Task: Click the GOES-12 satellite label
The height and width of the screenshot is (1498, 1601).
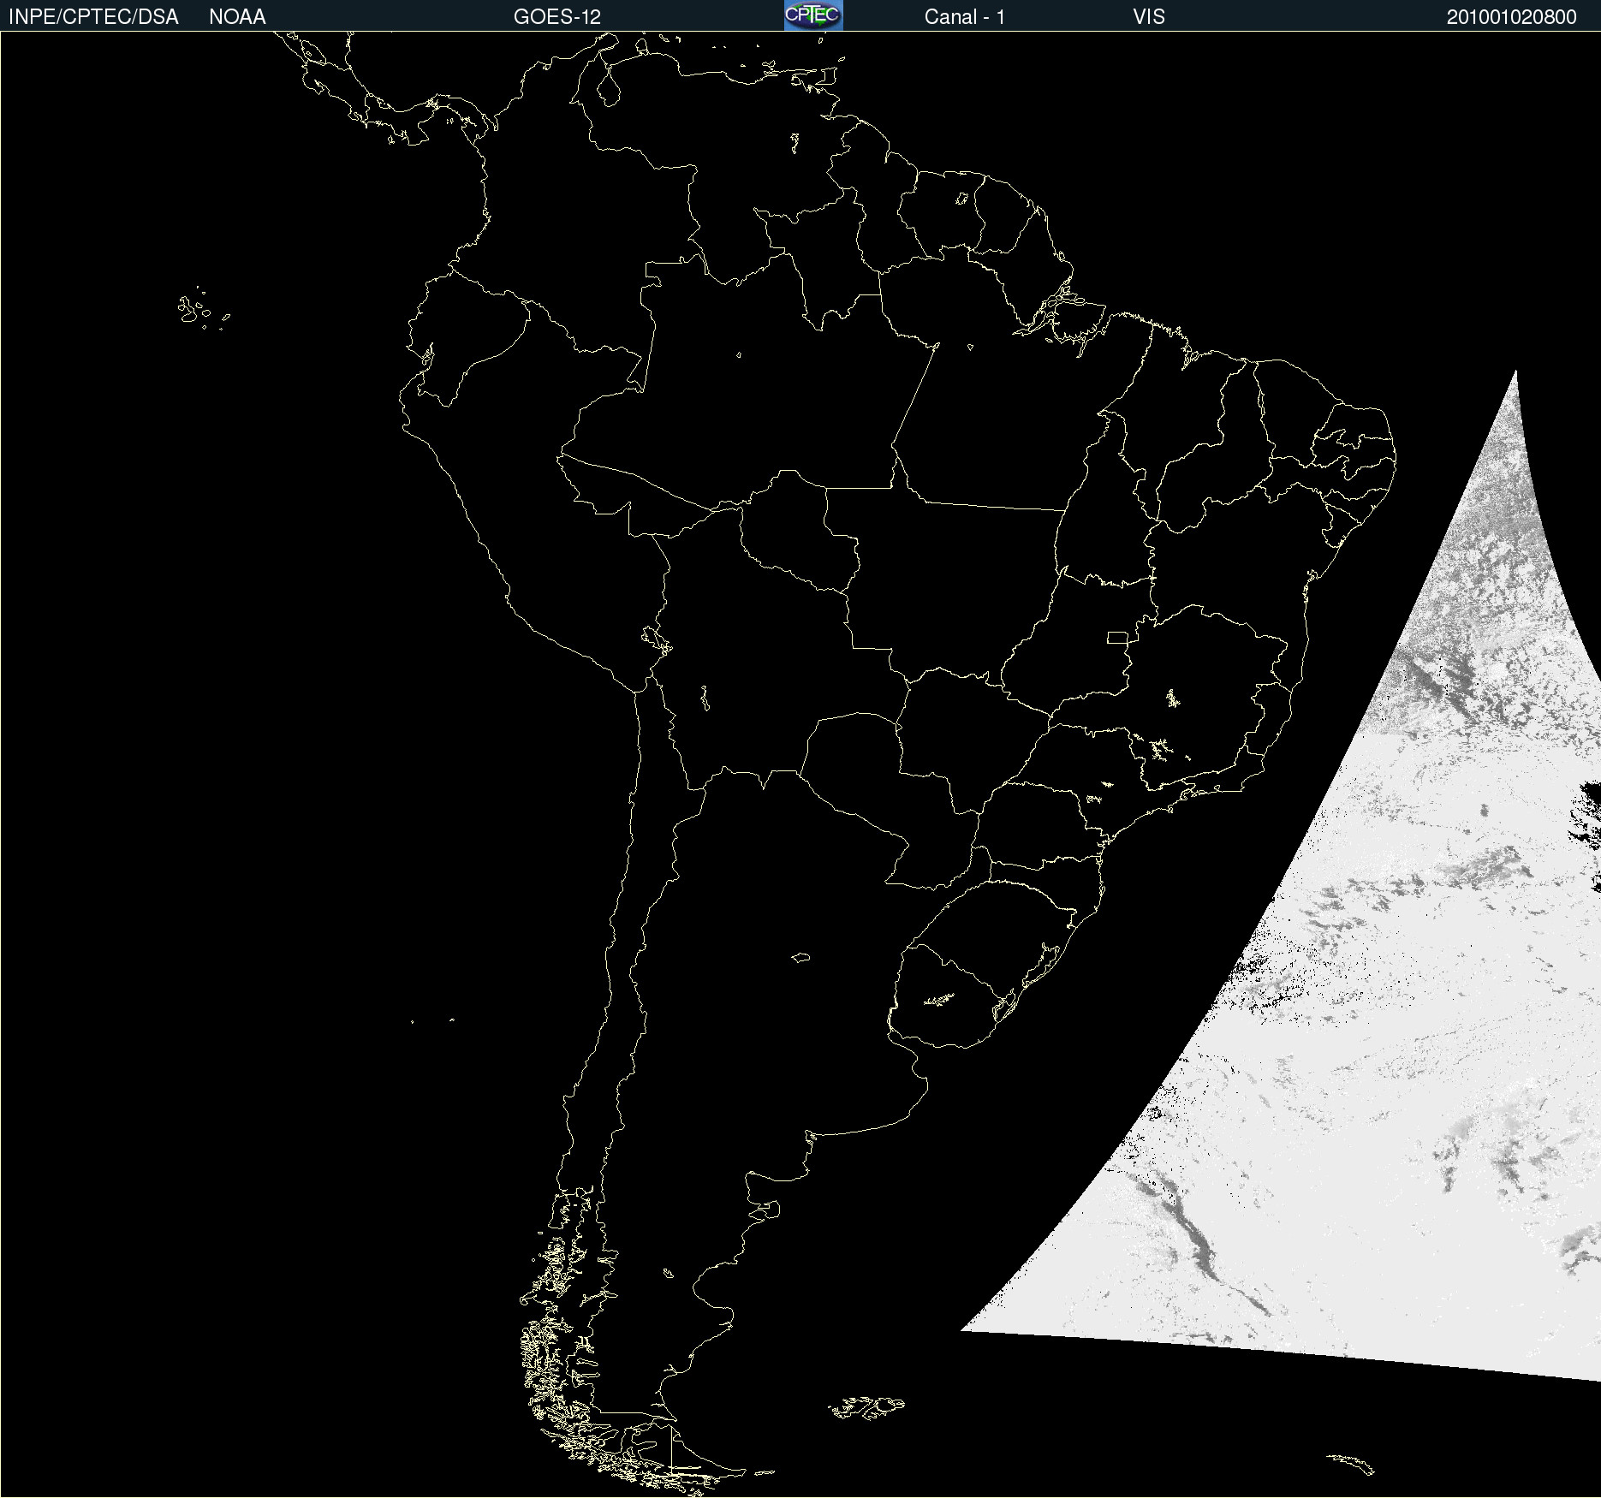Action: [x=557, y=17]
